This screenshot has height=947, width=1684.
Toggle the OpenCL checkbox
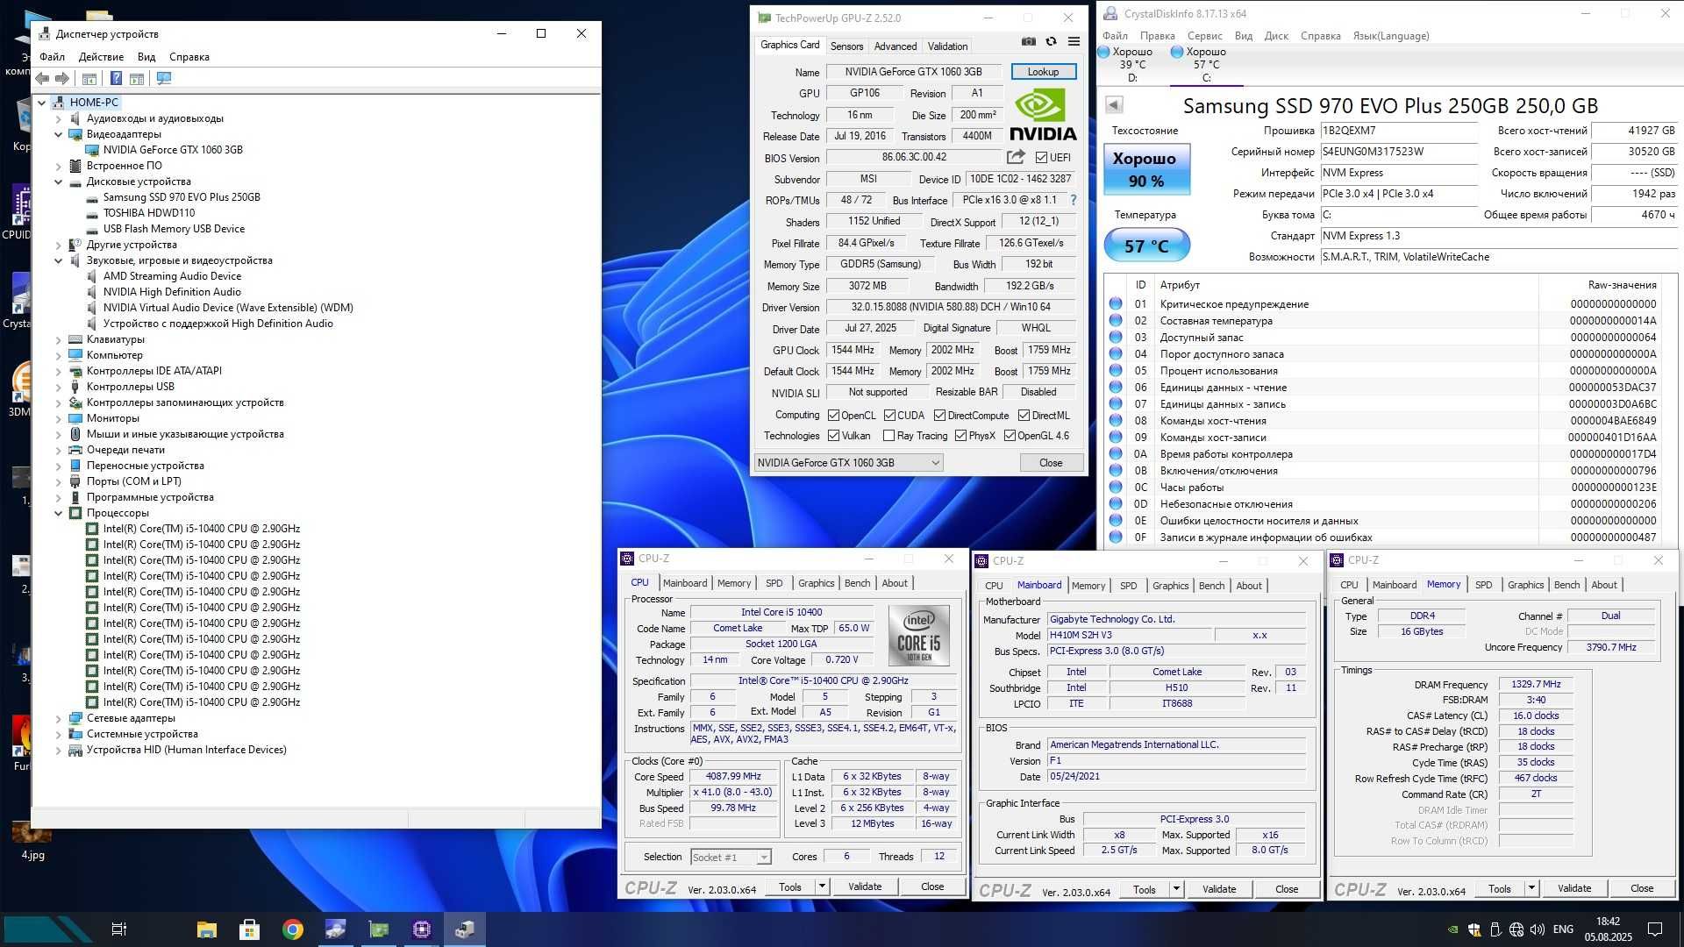click(833, 416)
